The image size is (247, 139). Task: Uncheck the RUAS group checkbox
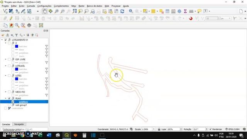point(9,98)
